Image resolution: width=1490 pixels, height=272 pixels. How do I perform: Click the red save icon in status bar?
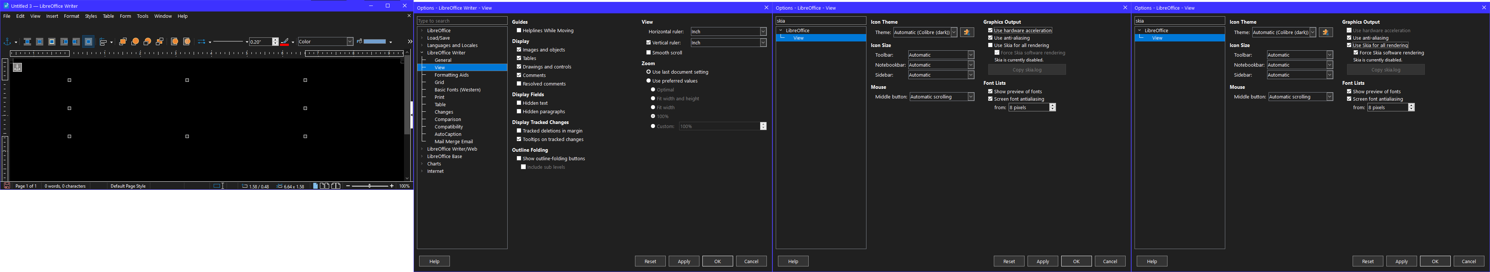7,186
